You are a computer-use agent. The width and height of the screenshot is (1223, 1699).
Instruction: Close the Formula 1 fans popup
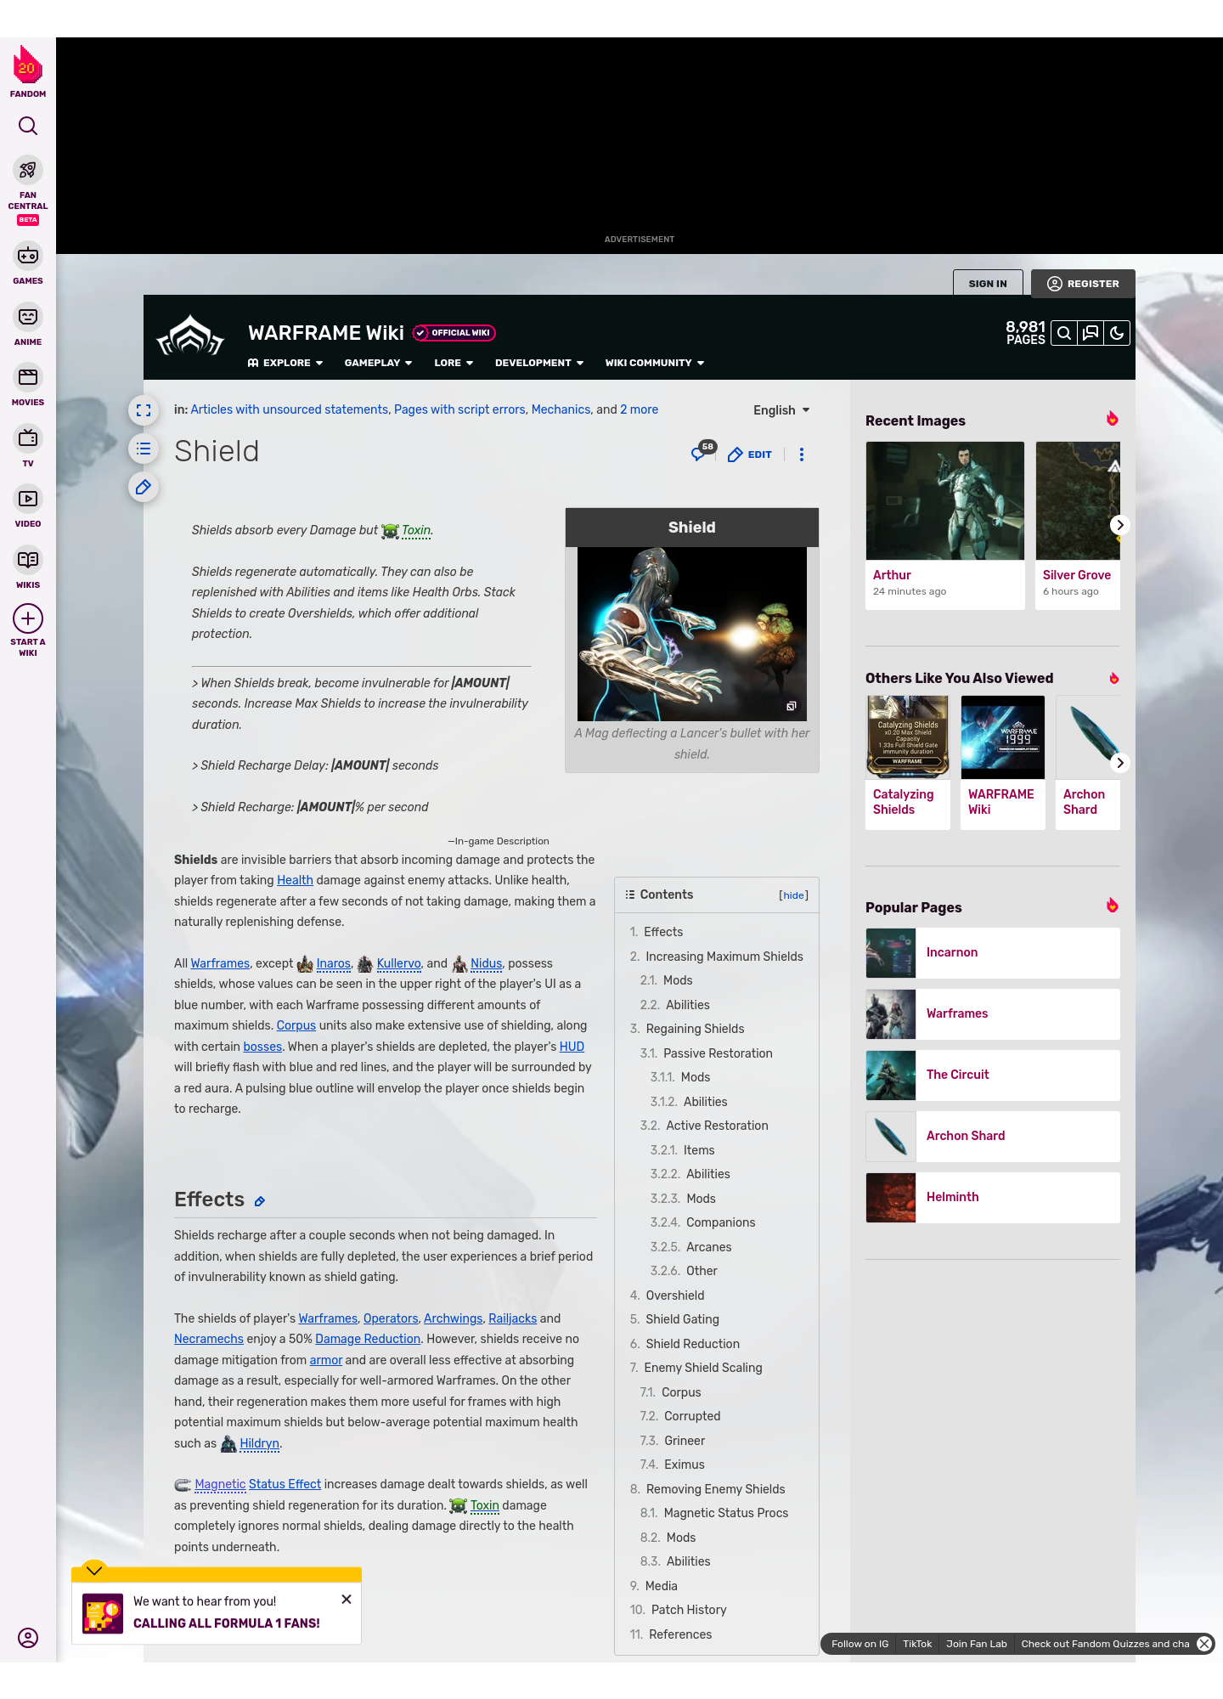[347, 1599]
